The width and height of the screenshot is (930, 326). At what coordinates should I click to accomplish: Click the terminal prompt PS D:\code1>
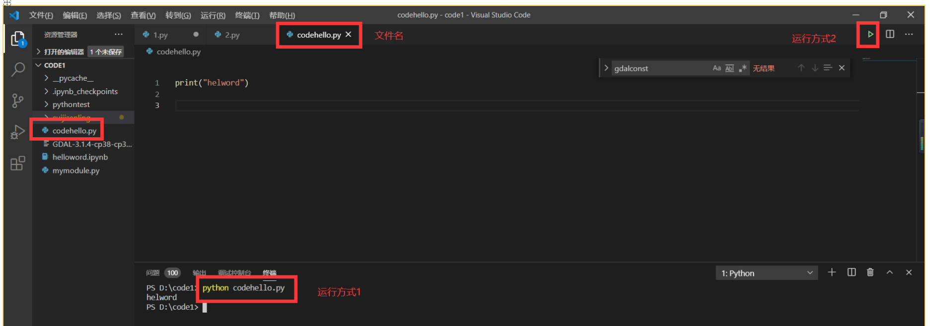point(172,307)
